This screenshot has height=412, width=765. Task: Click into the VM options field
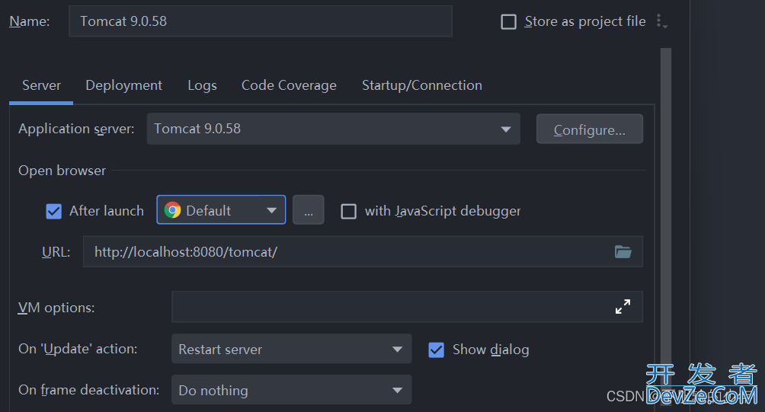click(407, 307)
